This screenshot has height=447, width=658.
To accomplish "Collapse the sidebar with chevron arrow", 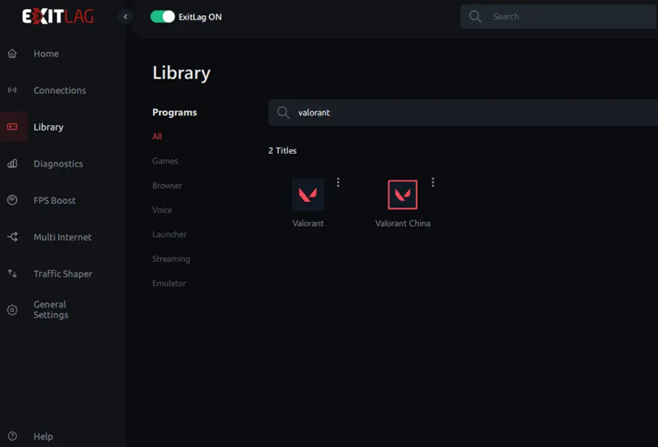I will 125,16.
